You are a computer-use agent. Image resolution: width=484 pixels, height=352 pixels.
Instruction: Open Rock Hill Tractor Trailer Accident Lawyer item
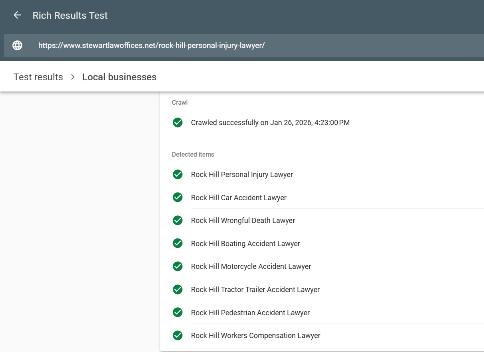pos(322,289)
